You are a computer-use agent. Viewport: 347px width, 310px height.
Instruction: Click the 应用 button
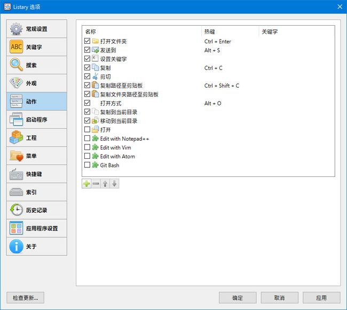click(321, 298)
